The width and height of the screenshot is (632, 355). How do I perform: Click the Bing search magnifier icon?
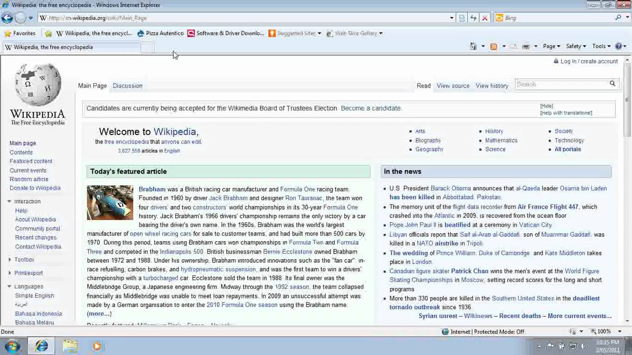(618, 18)
